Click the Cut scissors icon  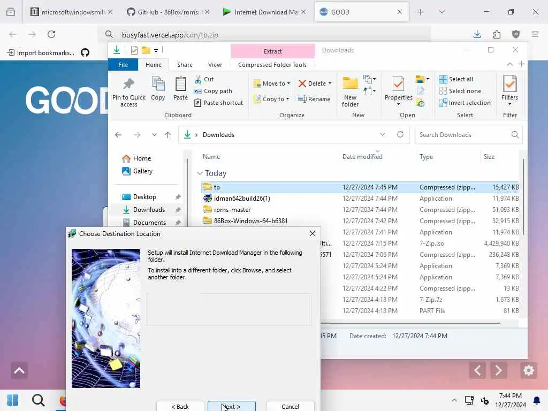[x=198, y=79]
